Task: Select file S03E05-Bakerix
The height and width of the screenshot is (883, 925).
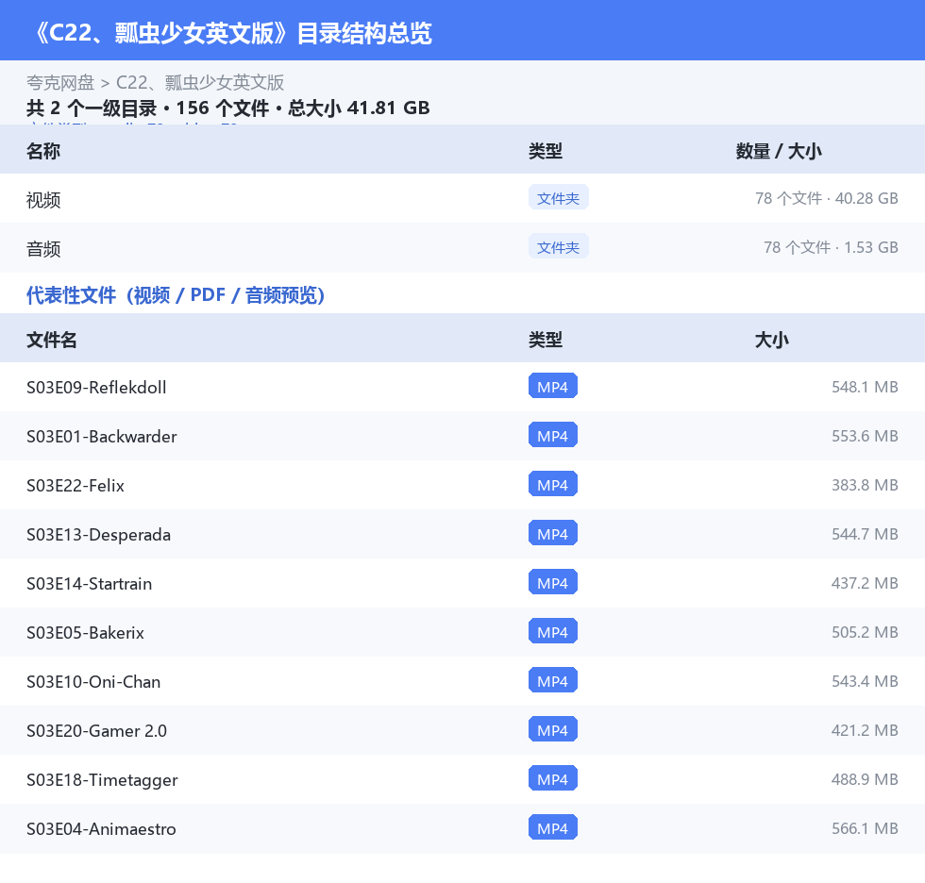Action: pos(85,632)
